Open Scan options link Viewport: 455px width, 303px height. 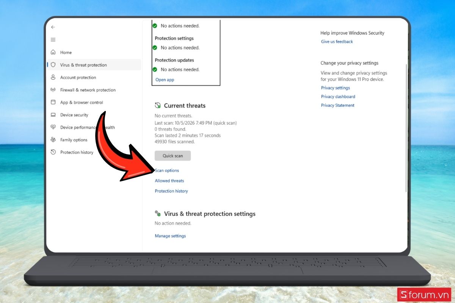(167, 170)
